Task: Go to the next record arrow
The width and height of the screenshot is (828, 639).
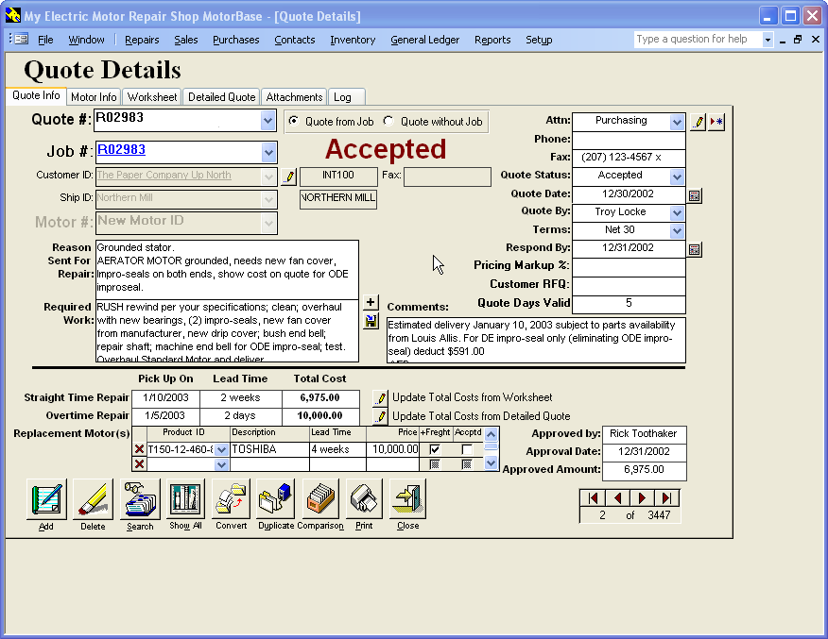Action: pyautogui.click(x=642, y=497)
